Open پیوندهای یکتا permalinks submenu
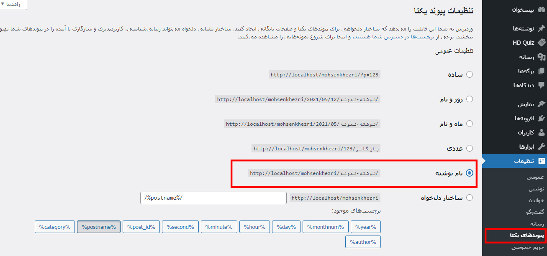This screenshot has width=547, height=256. [x=527, y=236]
